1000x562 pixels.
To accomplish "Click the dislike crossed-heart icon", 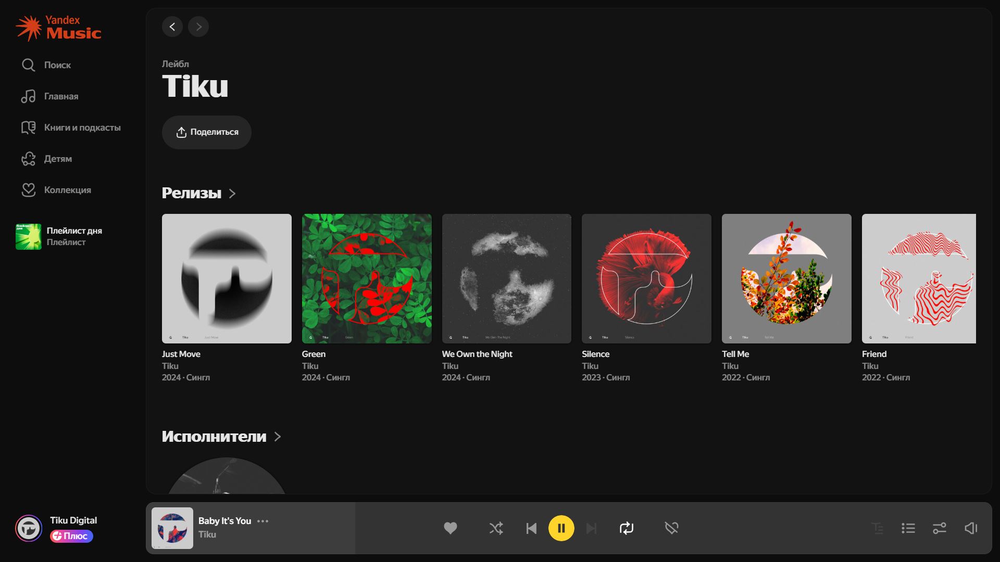I will (671, 528).
